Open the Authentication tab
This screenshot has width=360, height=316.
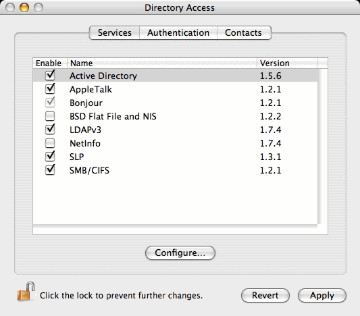click(x=178, y=33)
